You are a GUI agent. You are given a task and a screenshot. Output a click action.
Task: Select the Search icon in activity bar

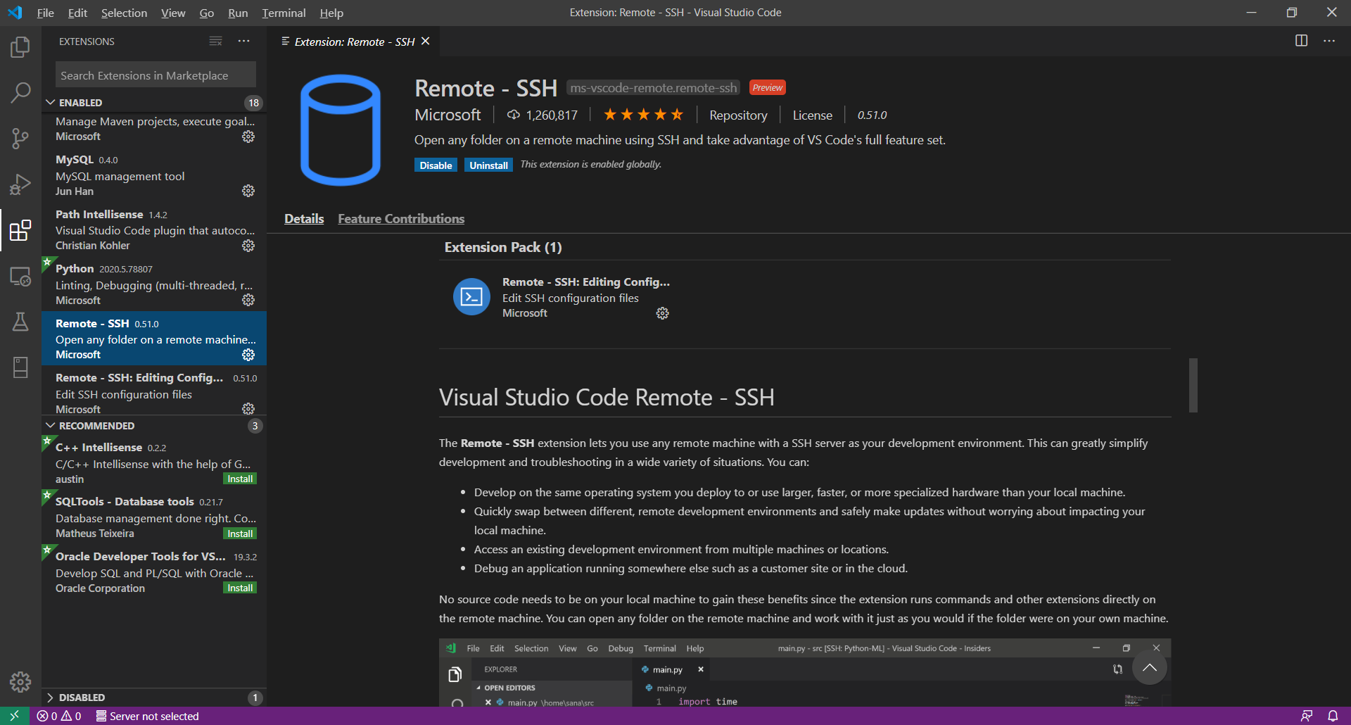[x=20, y=92]
